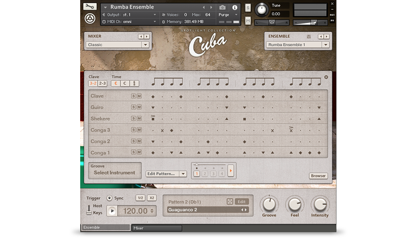This screenshot has height=241, width=417.
Task: Take a snapshot with the camera icon
Action: (222, 8)
